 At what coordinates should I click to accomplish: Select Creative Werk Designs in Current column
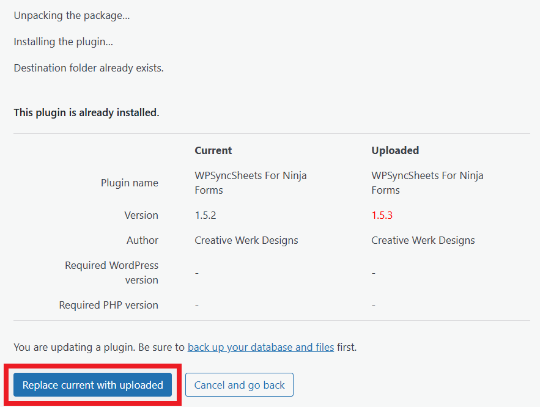pyautogui.click(x=246, y=240)
